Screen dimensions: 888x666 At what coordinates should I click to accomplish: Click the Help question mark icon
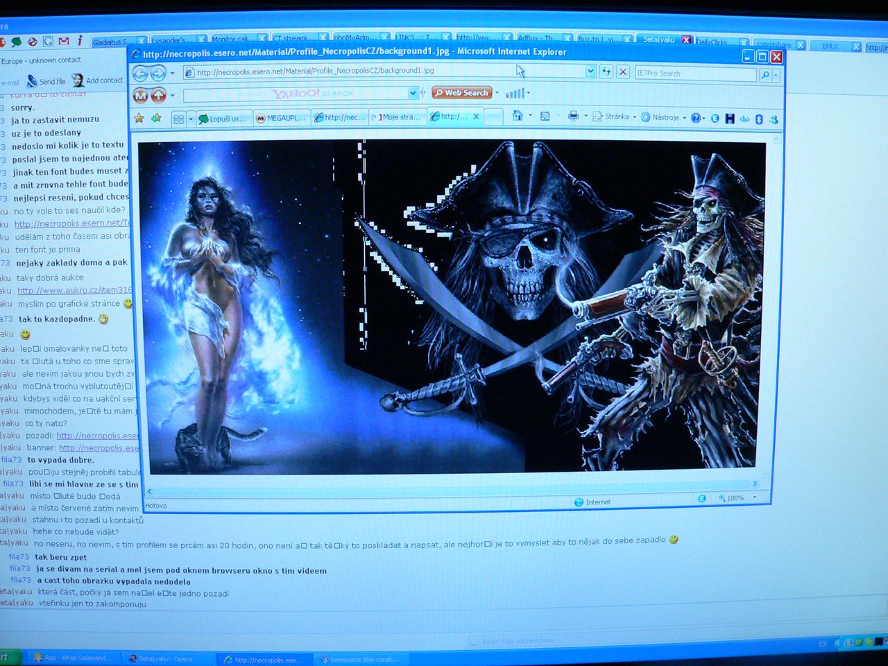coord(696,118)
